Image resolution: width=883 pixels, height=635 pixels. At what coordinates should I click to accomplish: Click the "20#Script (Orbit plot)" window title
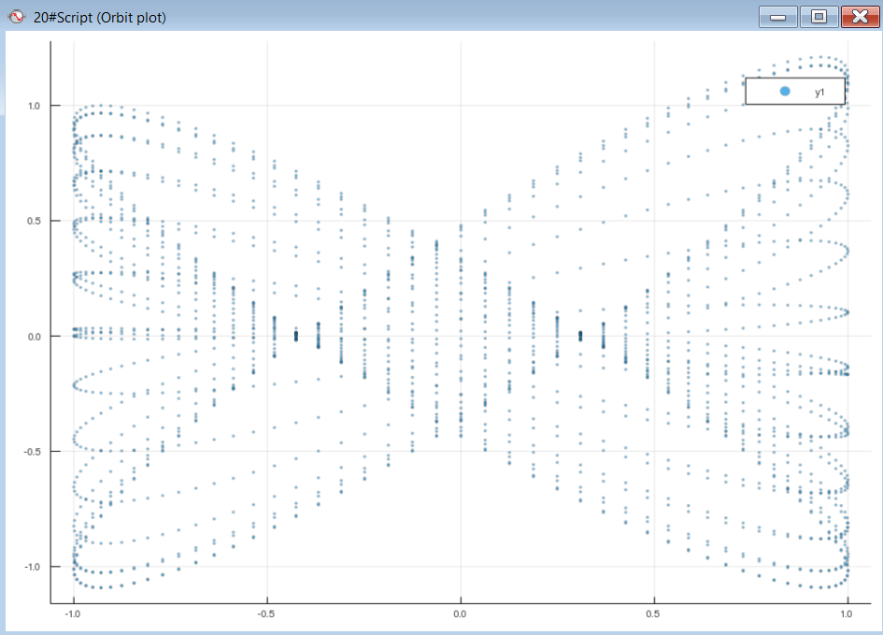point(100,17)
